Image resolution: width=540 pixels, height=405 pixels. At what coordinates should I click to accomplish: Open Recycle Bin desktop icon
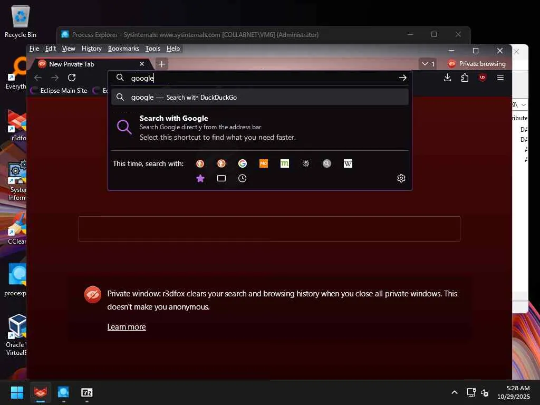tap(21, 21)
